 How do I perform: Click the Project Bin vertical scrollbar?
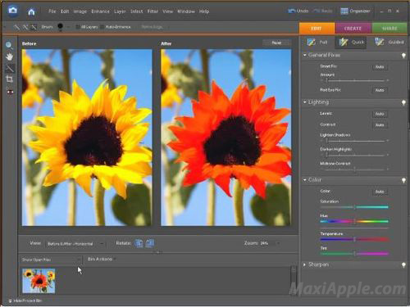point(294,281)
